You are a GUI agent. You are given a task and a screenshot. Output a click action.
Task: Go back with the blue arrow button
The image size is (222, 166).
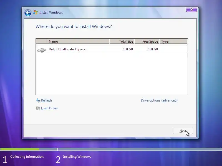click(28, 13)
